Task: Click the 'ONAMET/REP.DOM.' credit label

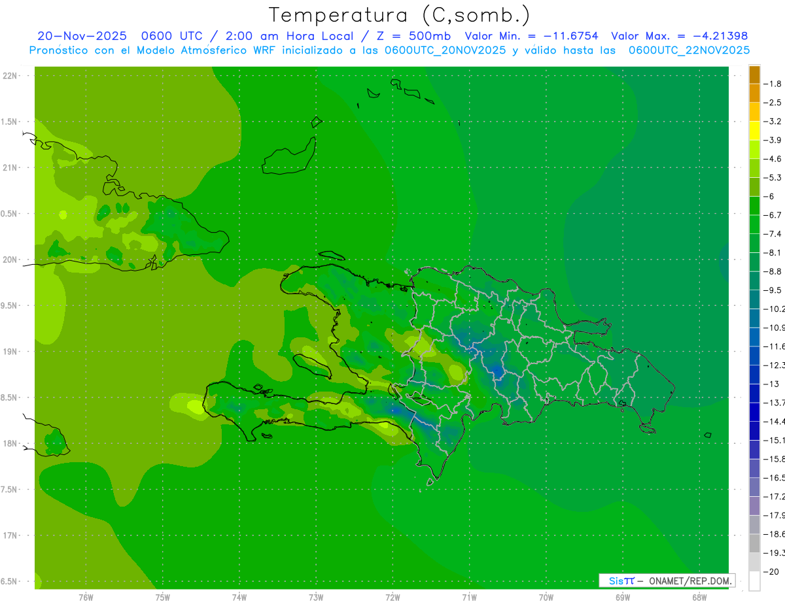Action: coord(690,581)
